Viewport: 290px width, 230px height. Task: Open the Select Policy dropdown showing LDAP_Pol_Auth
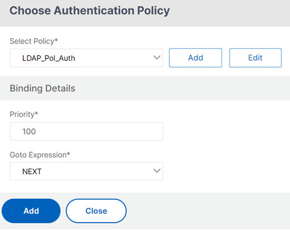click(86, 58)
